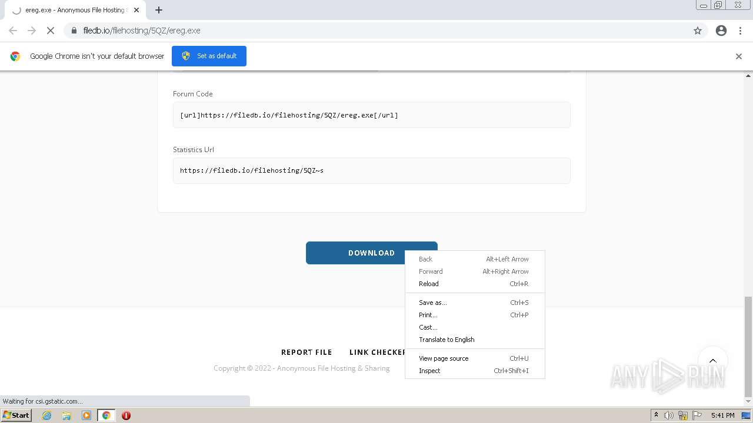Click the Copyright 2022 footer text
This screenshot has width=753, height=423.
point(301,368)
